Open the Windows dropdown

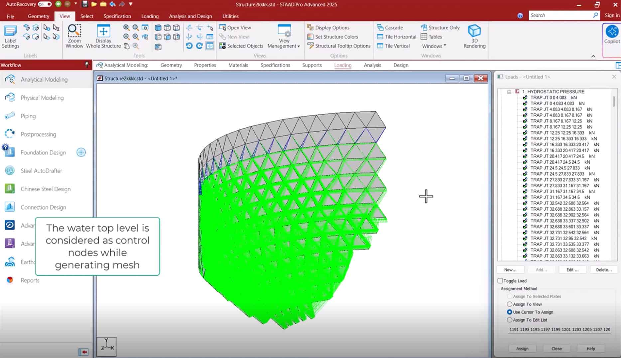pyautogui.click(x=434, y=46)
